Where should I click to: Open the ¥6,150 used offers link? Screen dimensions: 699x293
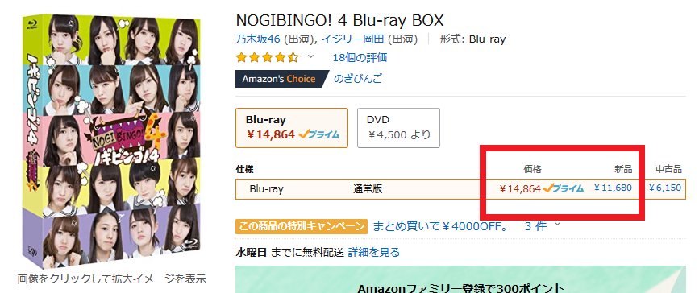coord(664,188)
